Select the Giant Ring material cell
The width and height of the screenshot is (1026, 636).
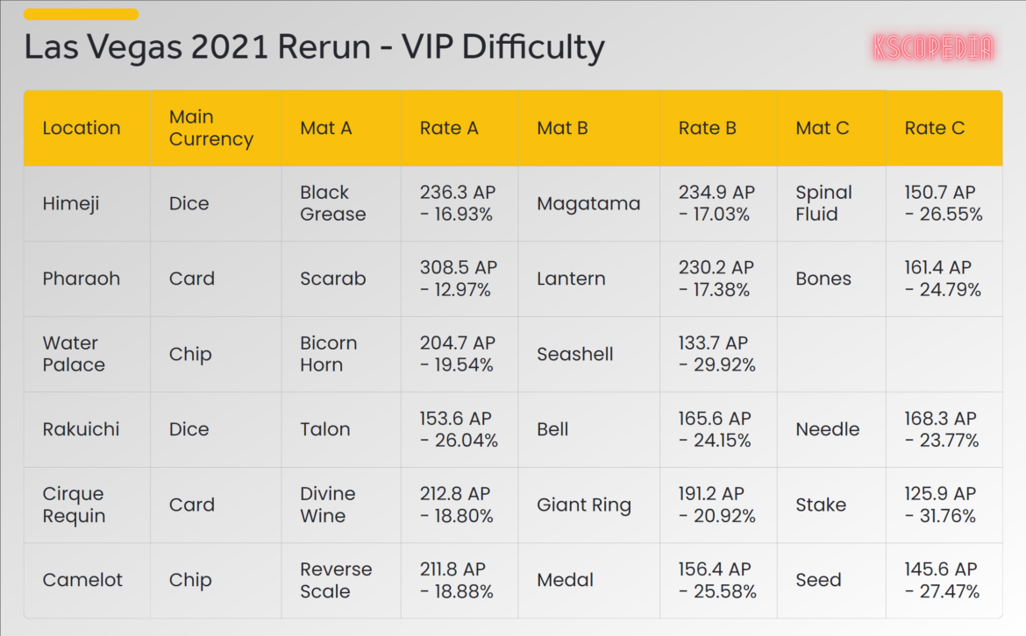pyautogui.click(x=584, y=505)
